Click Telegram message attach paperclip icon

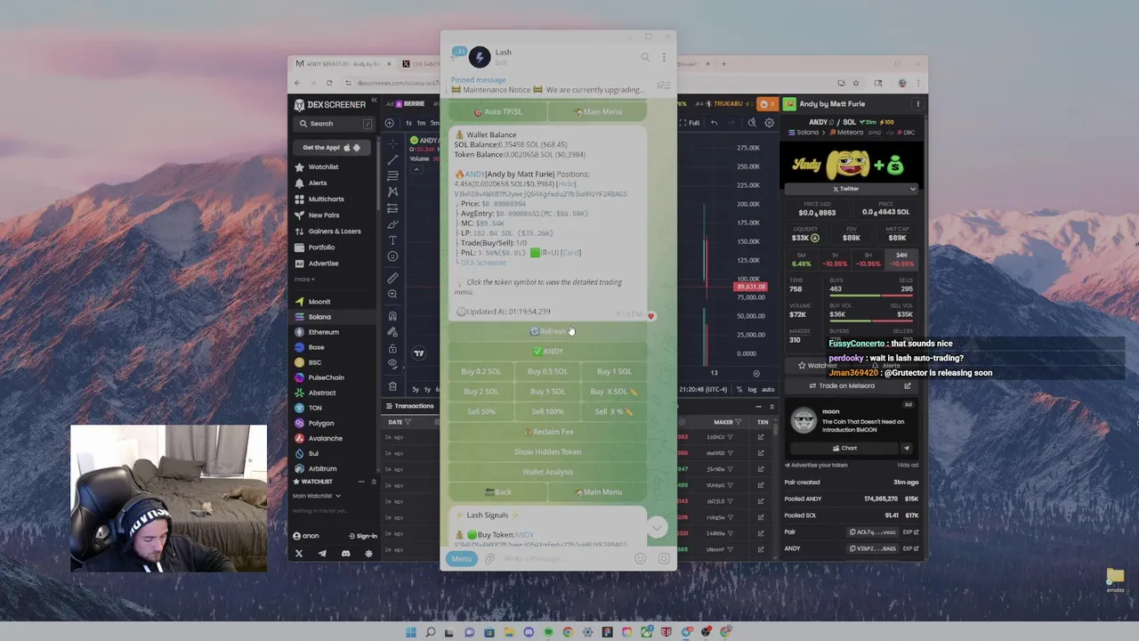[489, 559]
